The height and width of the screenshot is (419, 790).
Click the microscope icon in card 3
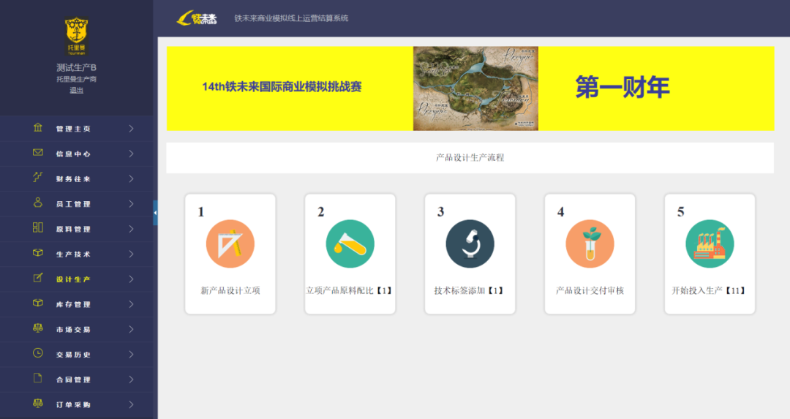click(470, 244)
